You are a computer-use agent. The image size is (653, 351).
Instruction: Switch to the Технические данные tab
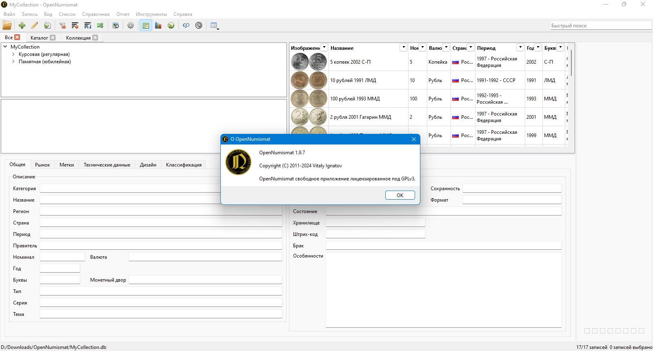click(107, 164)
